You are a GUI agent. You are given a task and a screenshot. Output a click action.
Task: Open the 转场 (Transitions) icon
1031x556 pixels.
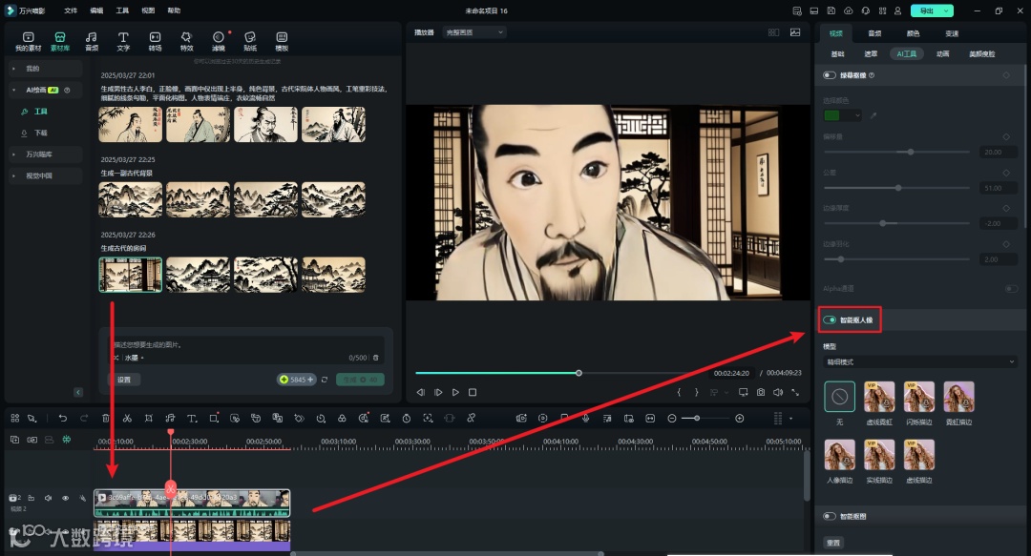155,40
